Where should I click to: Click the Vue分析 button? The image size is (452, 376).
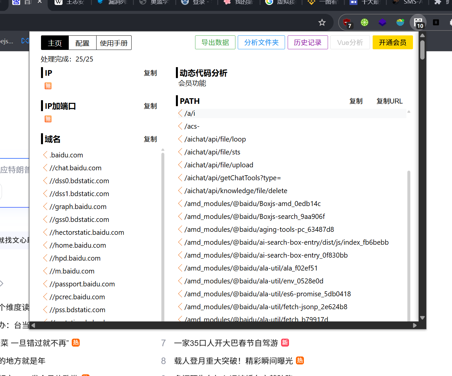[350, 42]
